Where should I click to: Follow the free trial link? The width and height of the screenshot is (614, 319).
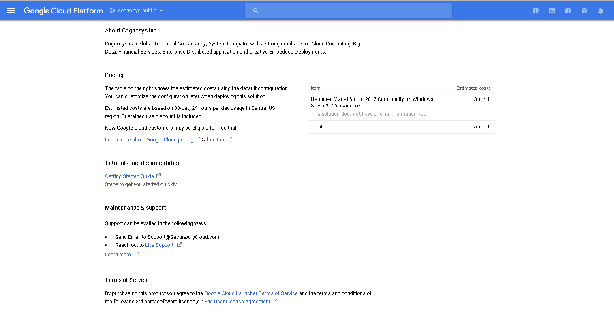pos(216,140)
